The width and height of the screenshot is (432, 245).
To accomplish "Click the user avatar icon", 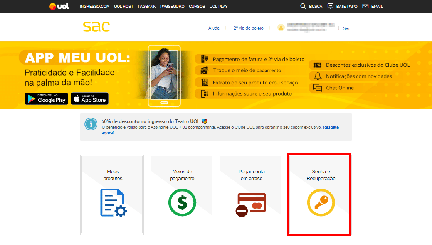I will click(281, 28).
